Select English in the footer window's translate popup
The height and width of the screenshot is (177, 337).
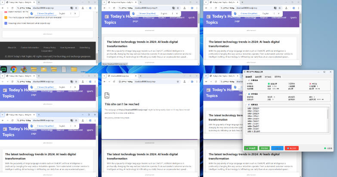pyautogui.click(x=62, y=14)
